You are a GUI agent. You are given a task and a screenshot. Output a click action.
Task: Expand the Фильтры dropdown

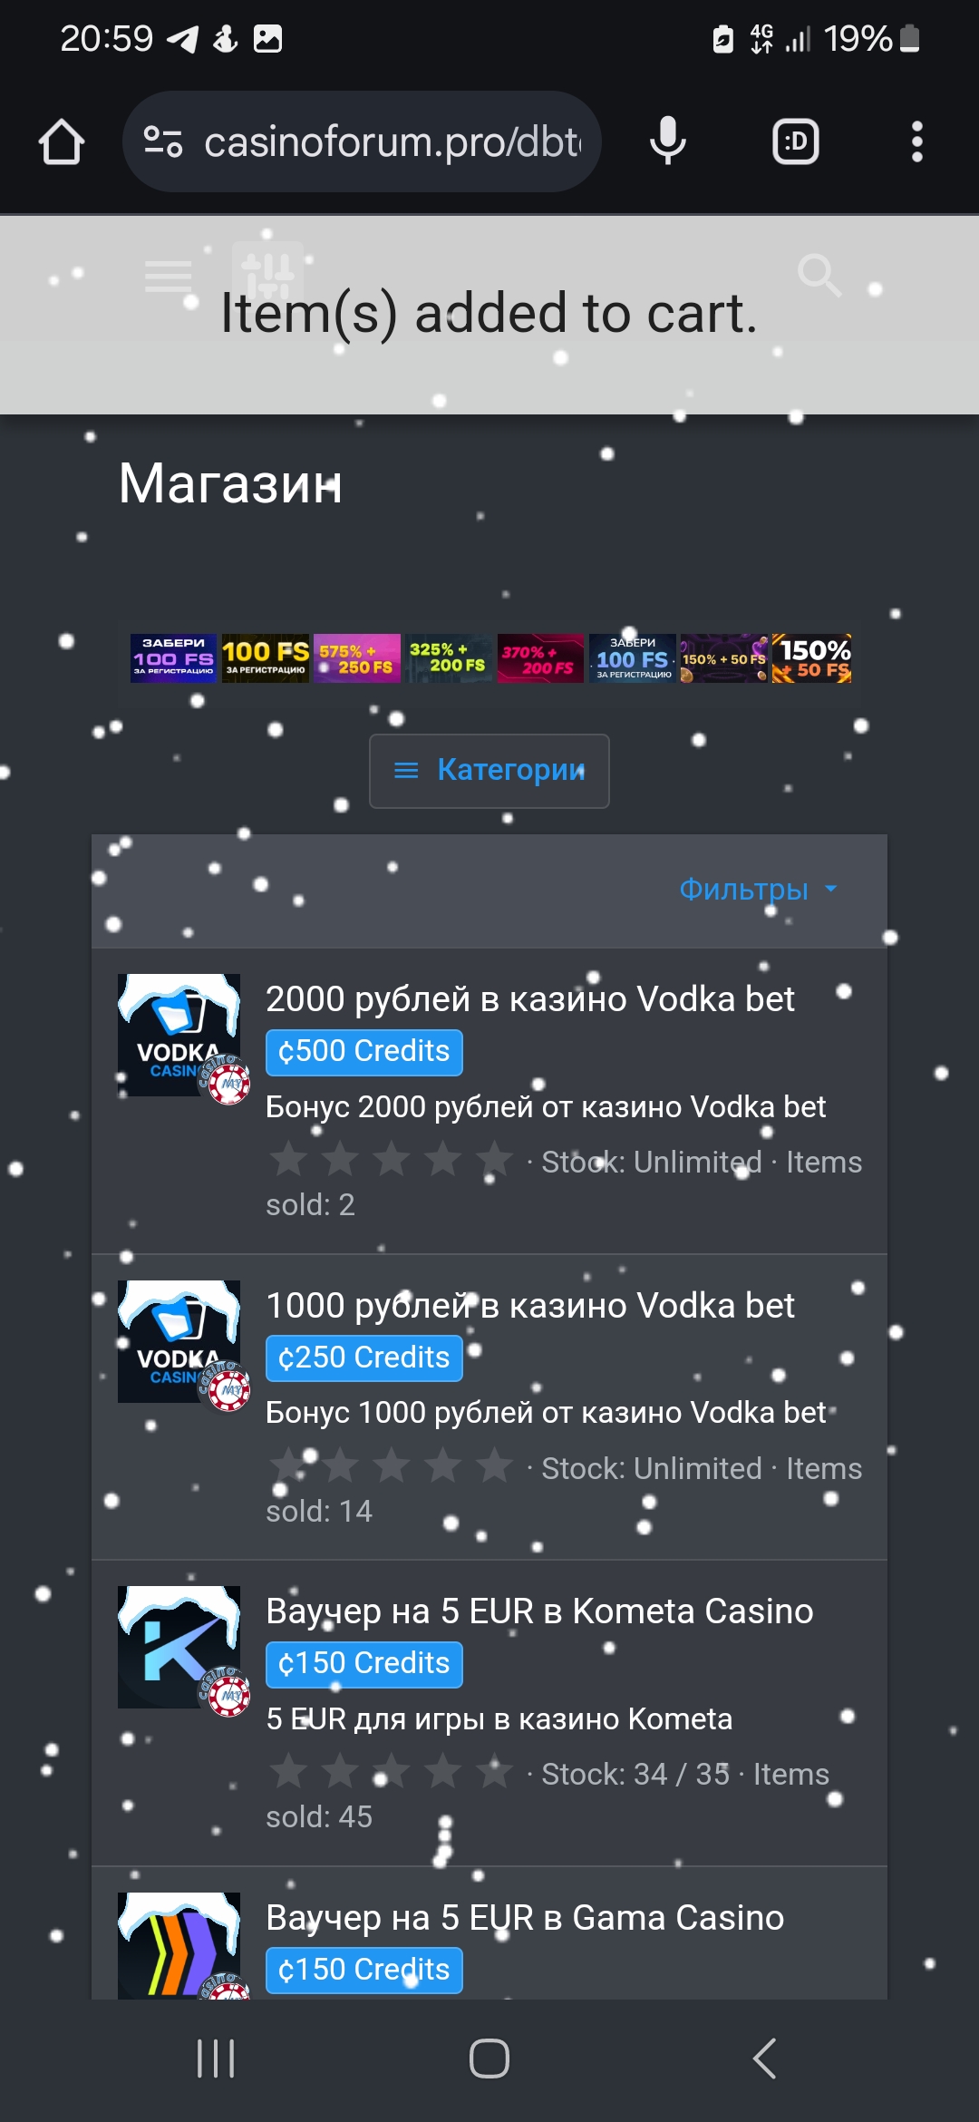(x=758, y=890)
